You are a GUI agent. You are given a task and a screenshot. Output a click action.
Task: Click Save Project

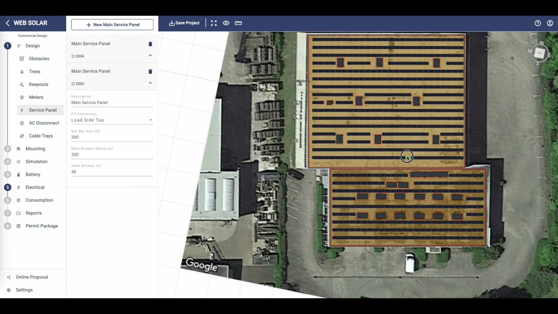pyautogui.click(x=184, y=23)
